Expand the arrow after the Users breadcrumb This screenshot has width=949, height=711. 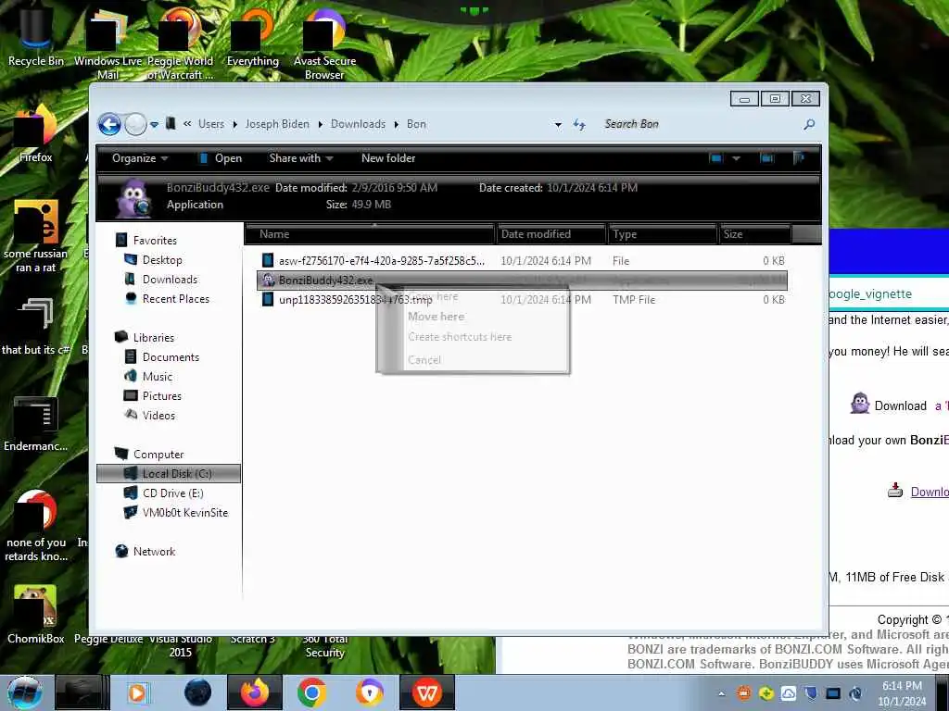[x=234, y=125]
